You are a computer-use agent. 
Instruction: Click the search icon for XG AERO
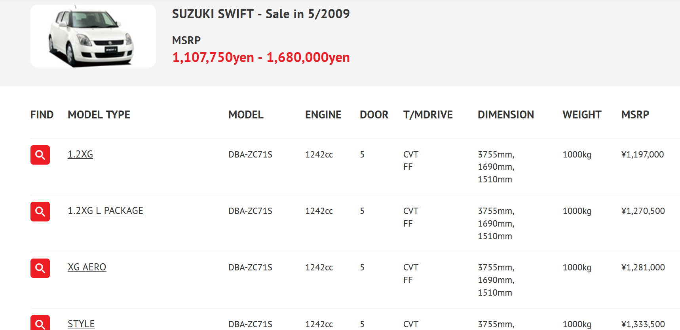tap(40, 268)
